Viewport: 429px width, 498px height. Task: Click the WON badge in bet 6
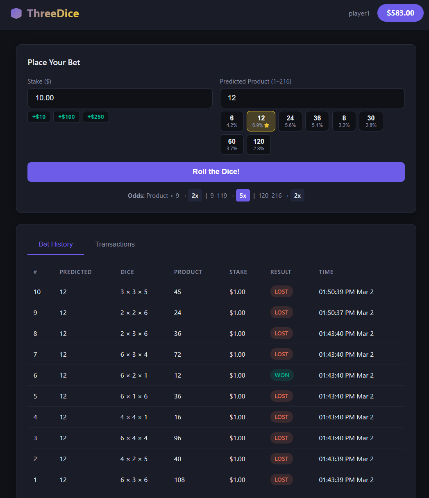[x=281, y=375]
